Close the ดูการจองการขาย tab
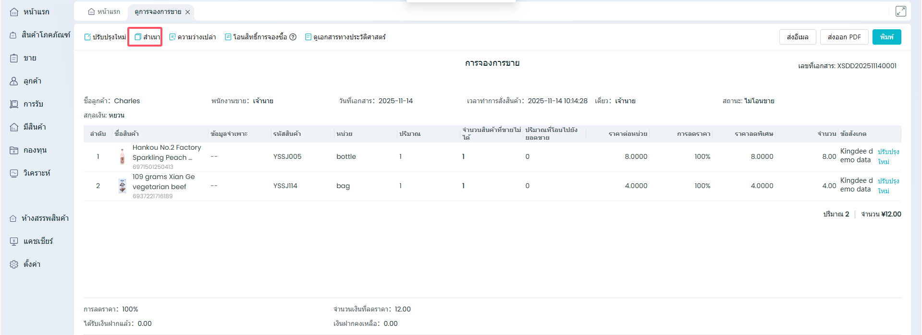The image size is (922, 335). coord(188,12)
